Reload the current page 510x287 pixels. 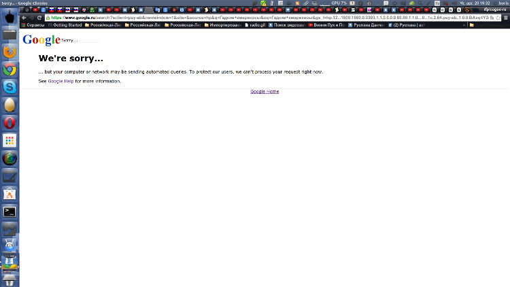(39, 18)
